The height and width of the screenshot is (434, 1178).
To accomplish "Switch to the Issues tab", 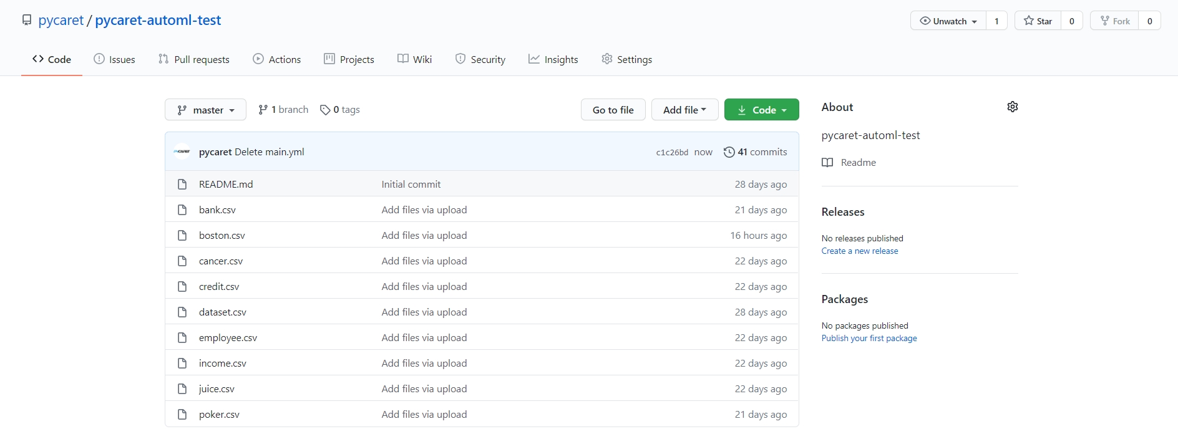I will [x=114, y=59].
